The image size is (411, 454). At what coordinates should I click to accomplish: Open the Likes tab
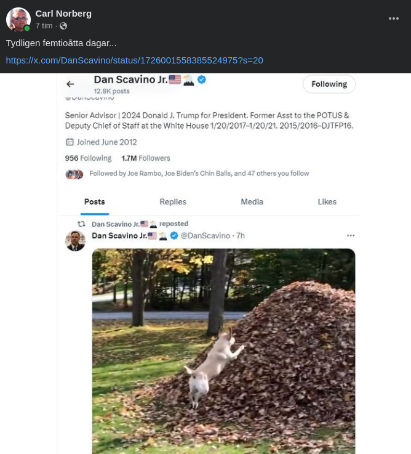coord(327,201)
